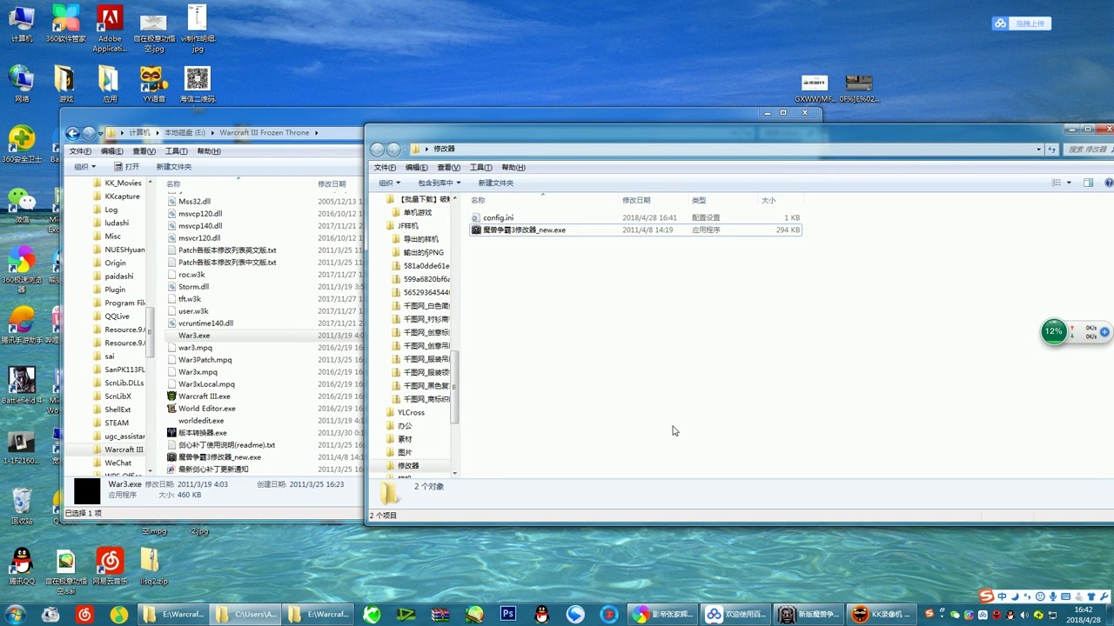This screenshot has width=1114, height=626.
Task: Launch Battlefield 4 desktop shortcut
Action: (x=22, y=385)
